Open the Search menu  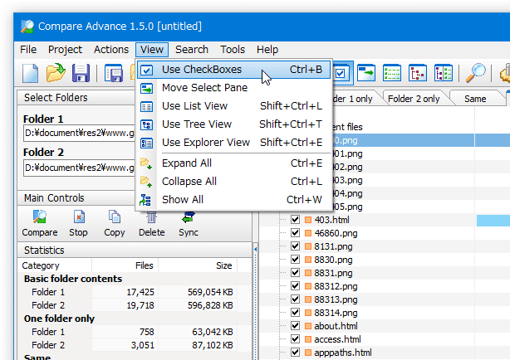coord(192,50)
